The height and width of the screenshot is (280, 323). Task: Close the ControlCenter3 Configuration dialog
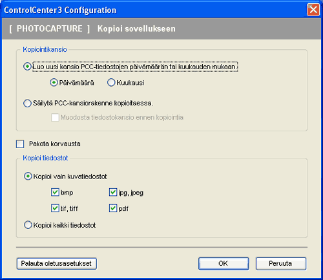point(313,10)
